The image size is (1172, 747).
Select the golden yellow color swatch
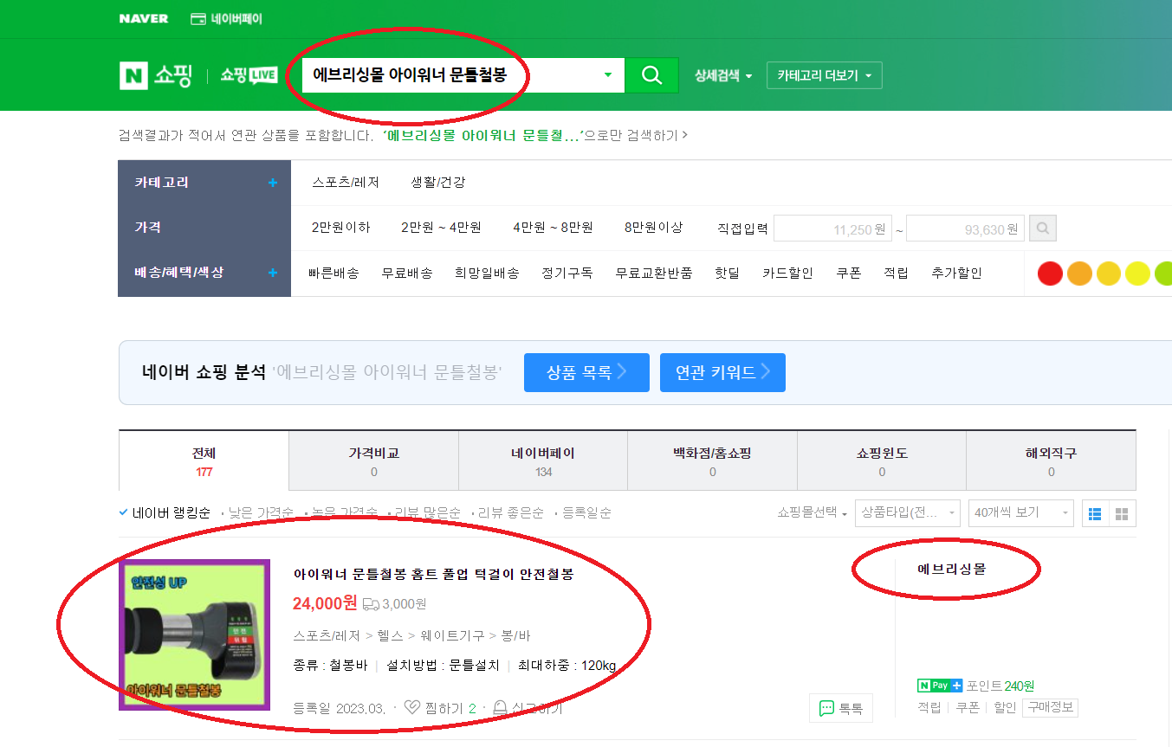pyautogui.click(x=1109, y=274)
